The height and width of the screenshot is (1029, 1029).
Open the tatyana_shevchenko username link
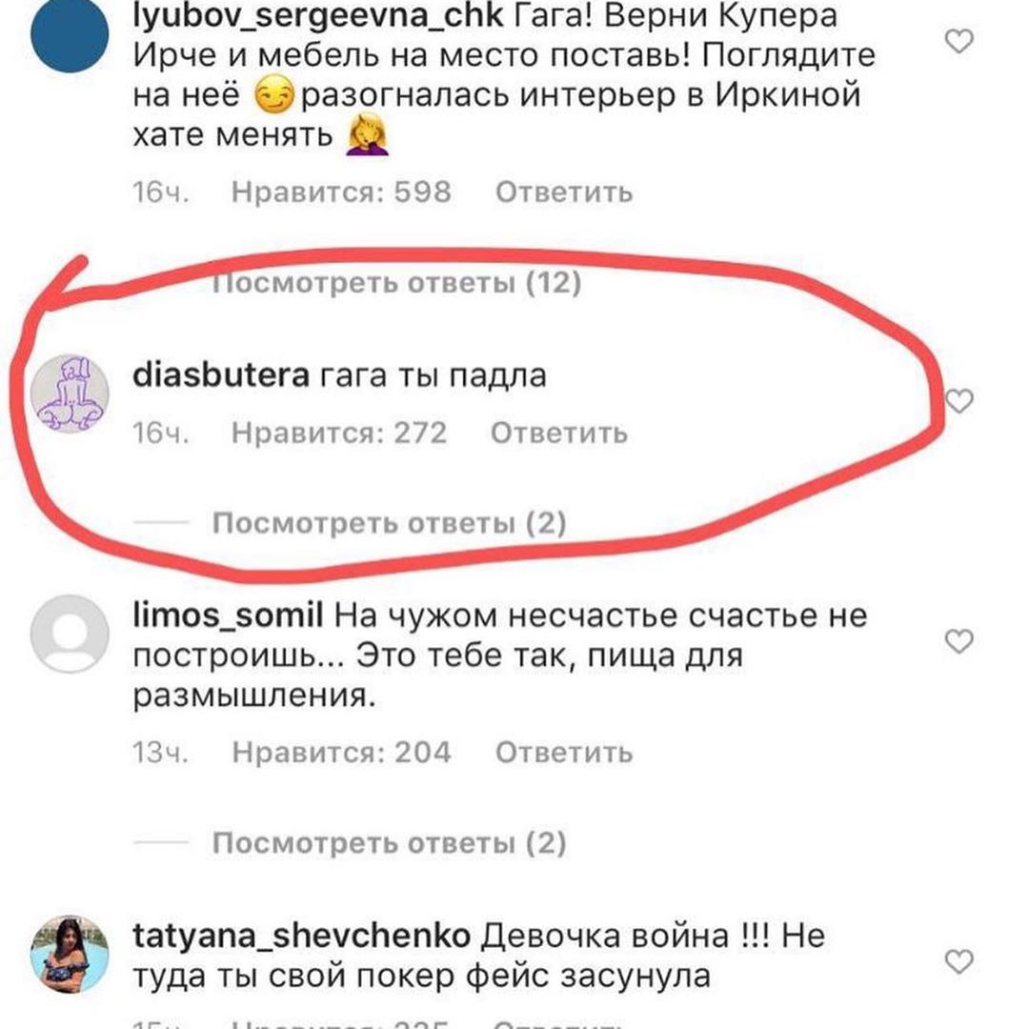(301, 936)
